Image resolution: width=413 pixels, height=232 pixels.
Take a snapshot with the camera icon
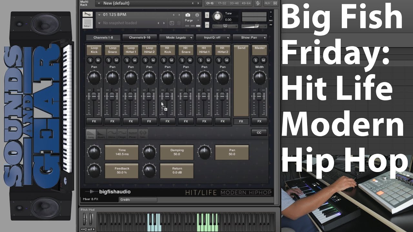(x=188, y=15)
